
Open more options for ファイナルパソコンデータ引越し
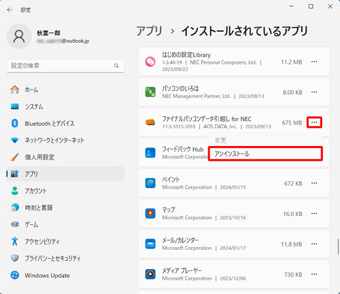314,122
